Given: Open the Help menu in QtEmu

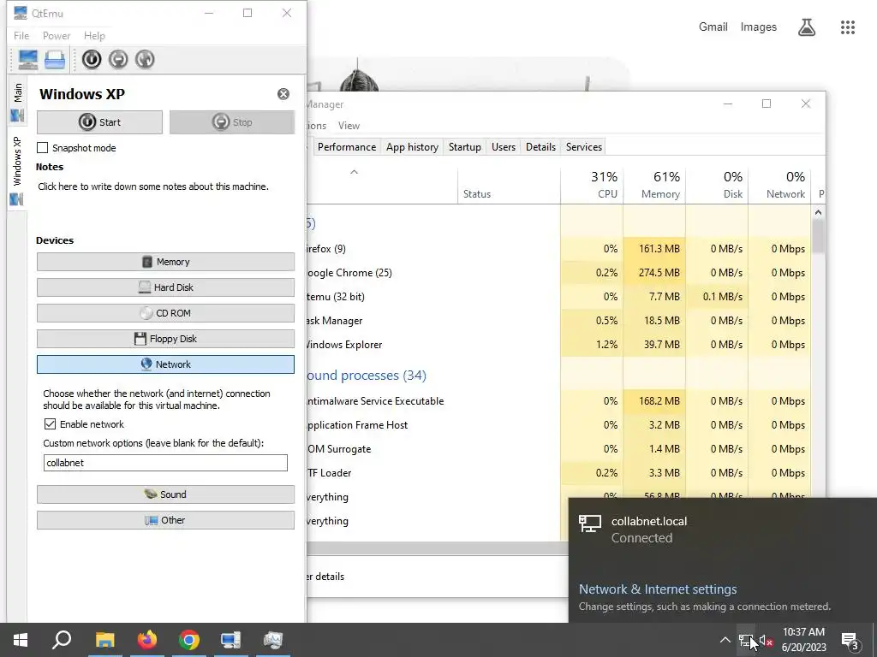Looking at the screenshot, I should coord(94,36).
